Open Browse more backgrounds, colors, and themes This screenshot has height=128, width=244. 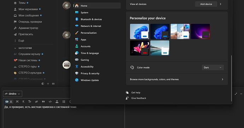point(177,79)
